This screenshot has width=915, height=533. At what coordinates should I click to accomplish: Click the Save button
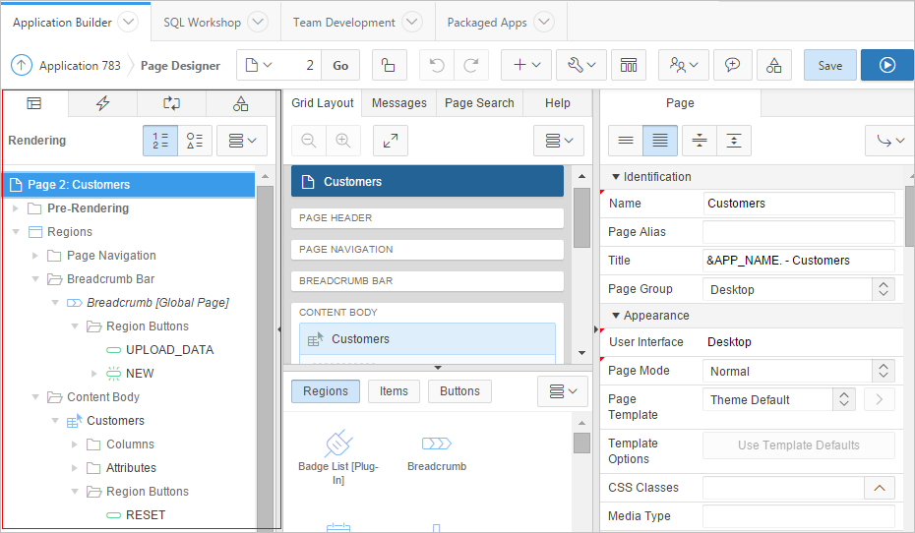coord(829,65)
